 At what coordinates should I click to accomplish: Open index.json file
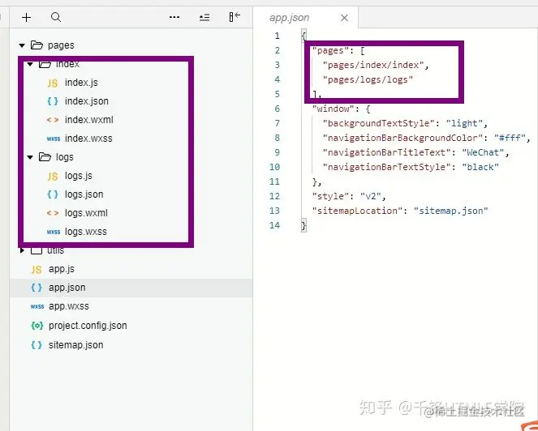tap(87, 101)
